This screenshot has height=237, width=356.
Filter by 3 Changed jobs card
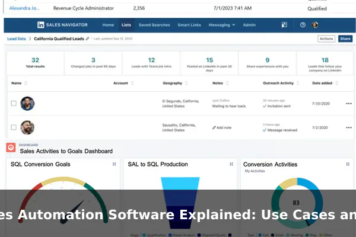pyautogui.click(x=93, y=63)
